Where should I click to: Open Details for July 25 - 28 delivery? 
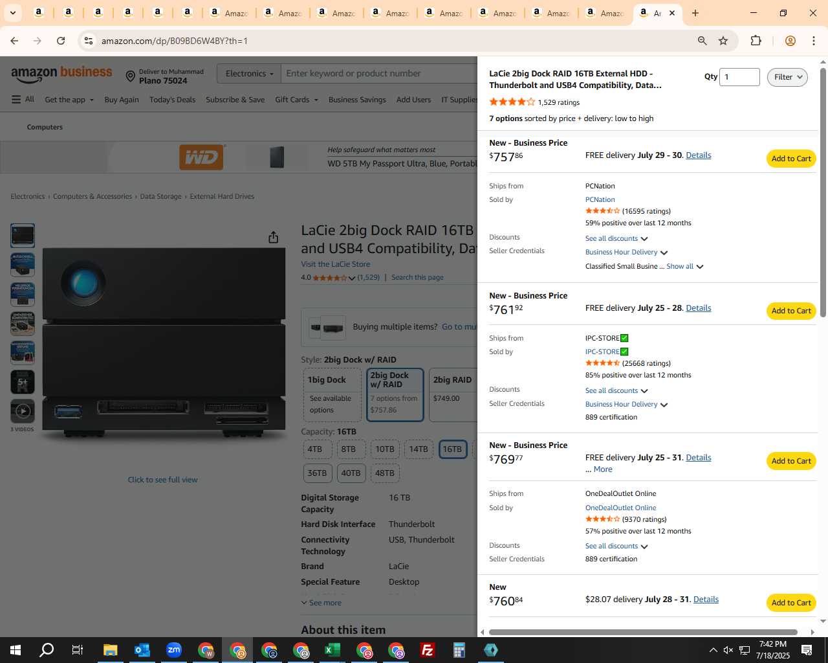[698, 308]
